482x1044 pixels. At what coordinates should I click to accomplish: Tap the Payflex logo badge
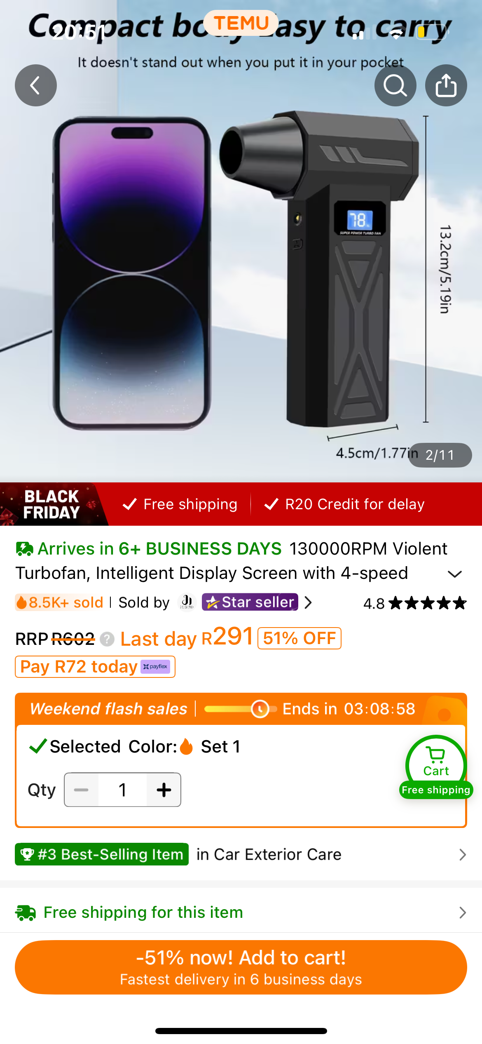(155, 667)
